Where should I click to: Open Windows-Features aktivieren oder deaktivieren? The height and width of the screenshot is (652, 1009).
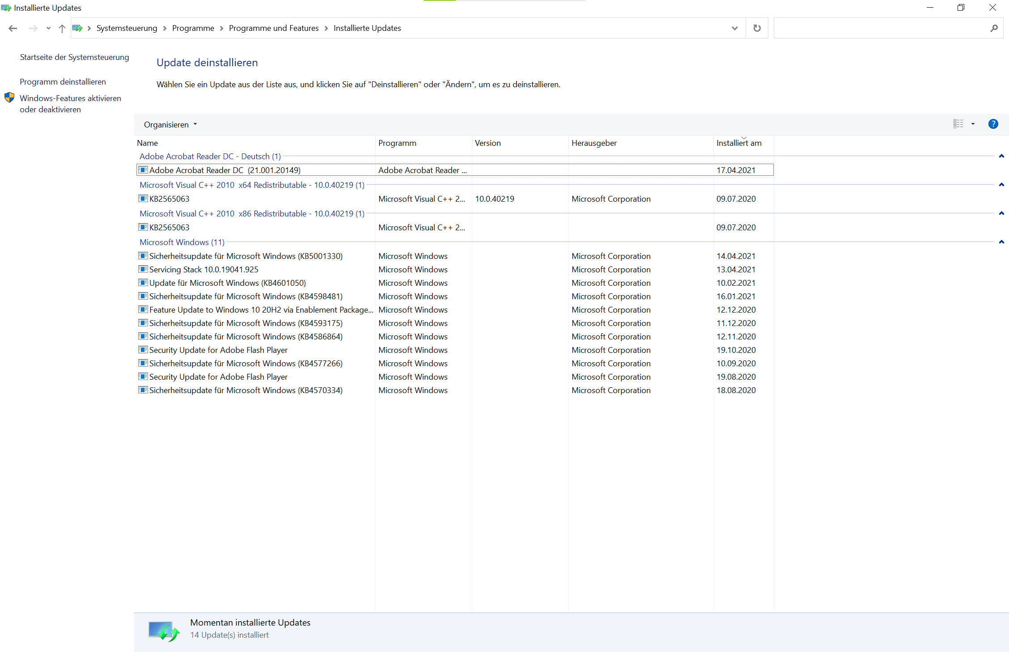tap(70, 104)
